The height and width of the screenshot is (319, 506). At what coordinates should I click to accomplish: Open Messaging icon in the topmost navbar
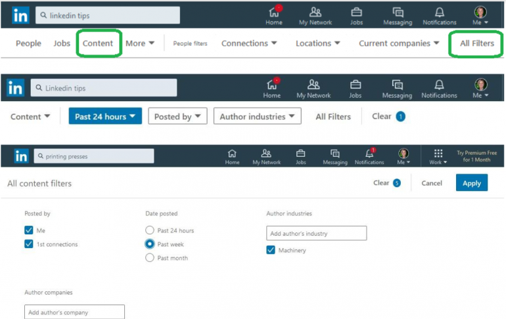click(x=398, y=12)
